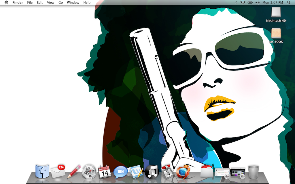Screen dimensions: 295x184
Task: Open the white folder stack in Dock
Action: click(x=206, y=171)
